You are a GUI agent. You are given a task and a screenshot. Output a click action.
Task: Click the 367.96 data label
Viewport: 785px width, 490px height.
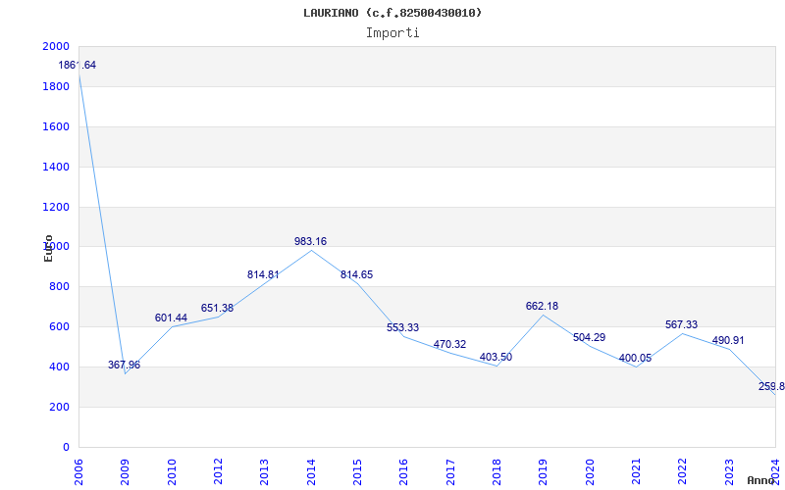[125, 365]
